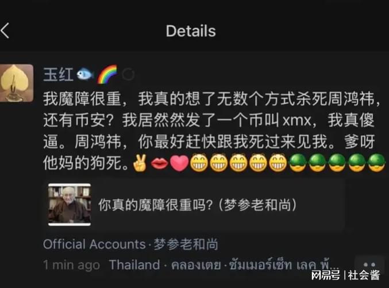Open the leaf avatar profile picture
Viewport: 389px width, 288px height.
coord(16,83)
